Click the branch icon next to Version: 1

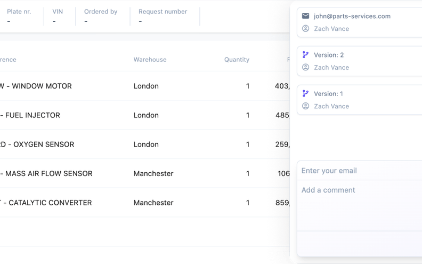pyautogui.click(x=305, y=93)
